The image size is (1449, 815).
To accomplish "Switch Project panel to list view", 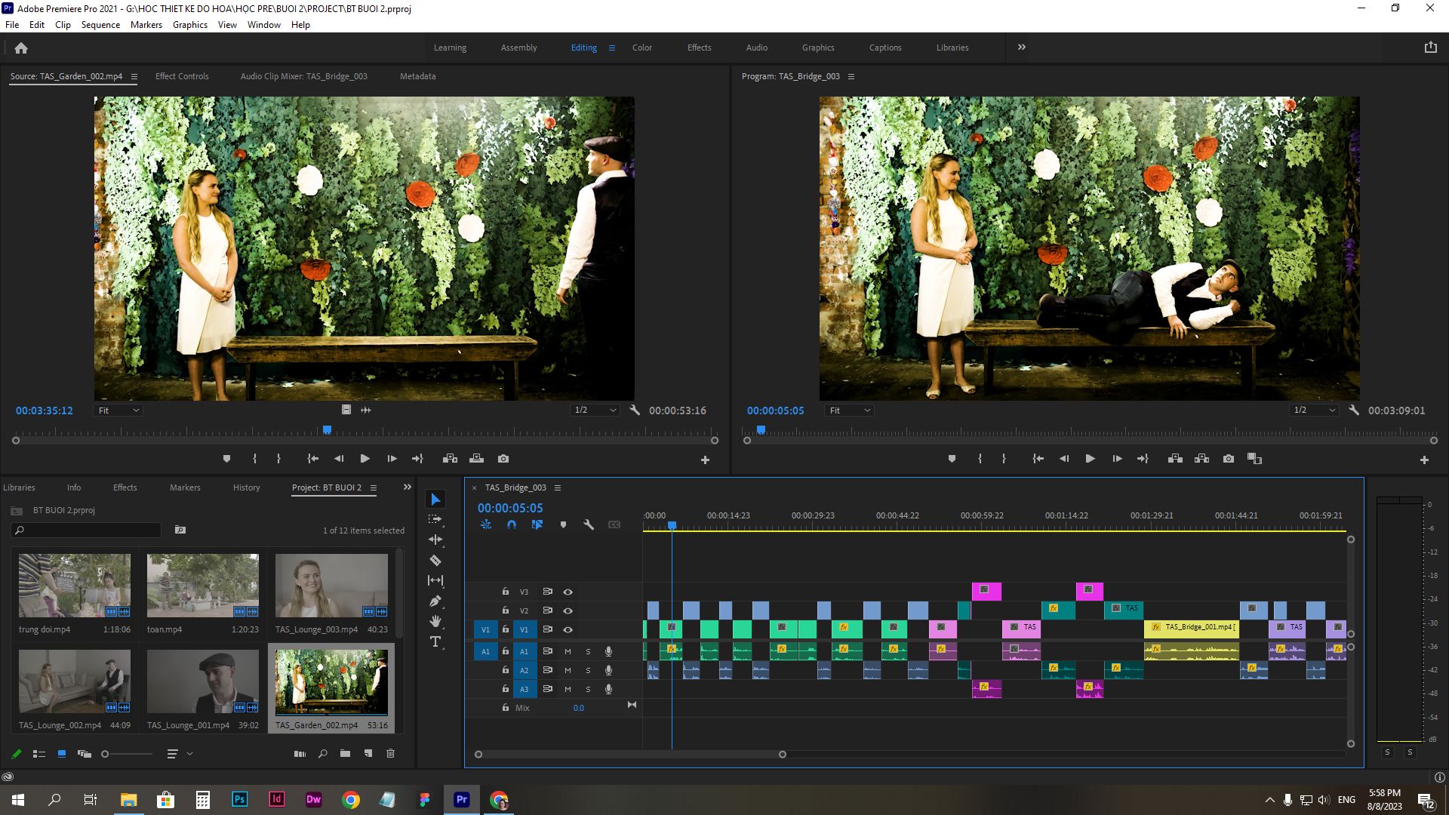I will click(39, 753).
